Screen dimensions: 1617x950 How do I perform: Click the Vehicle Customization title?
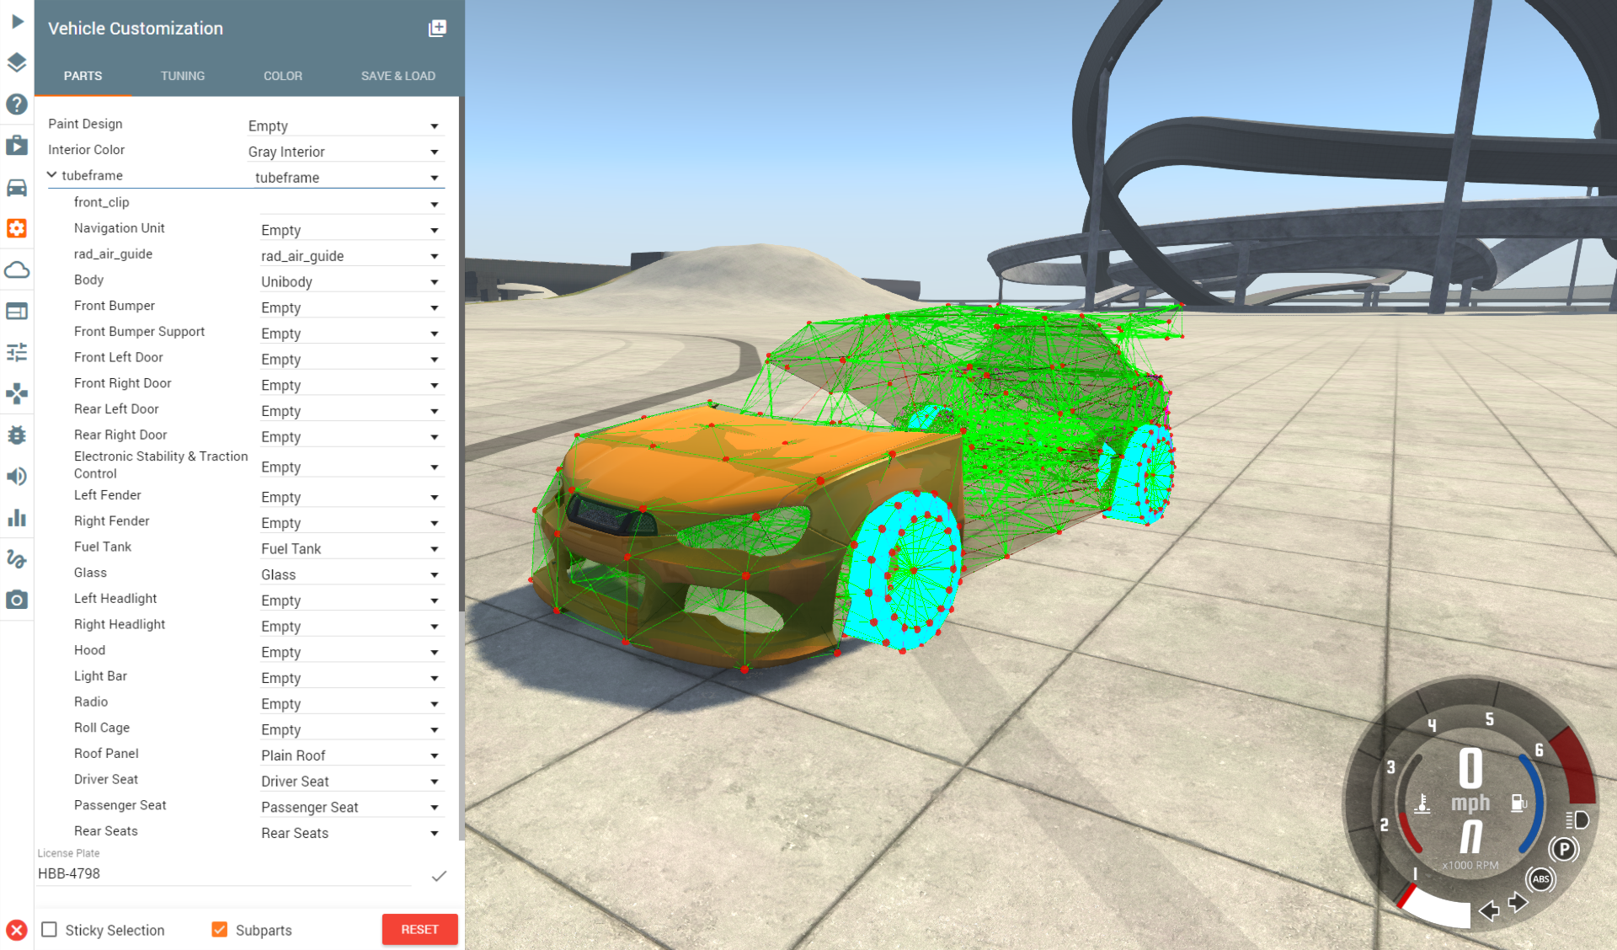136,29
